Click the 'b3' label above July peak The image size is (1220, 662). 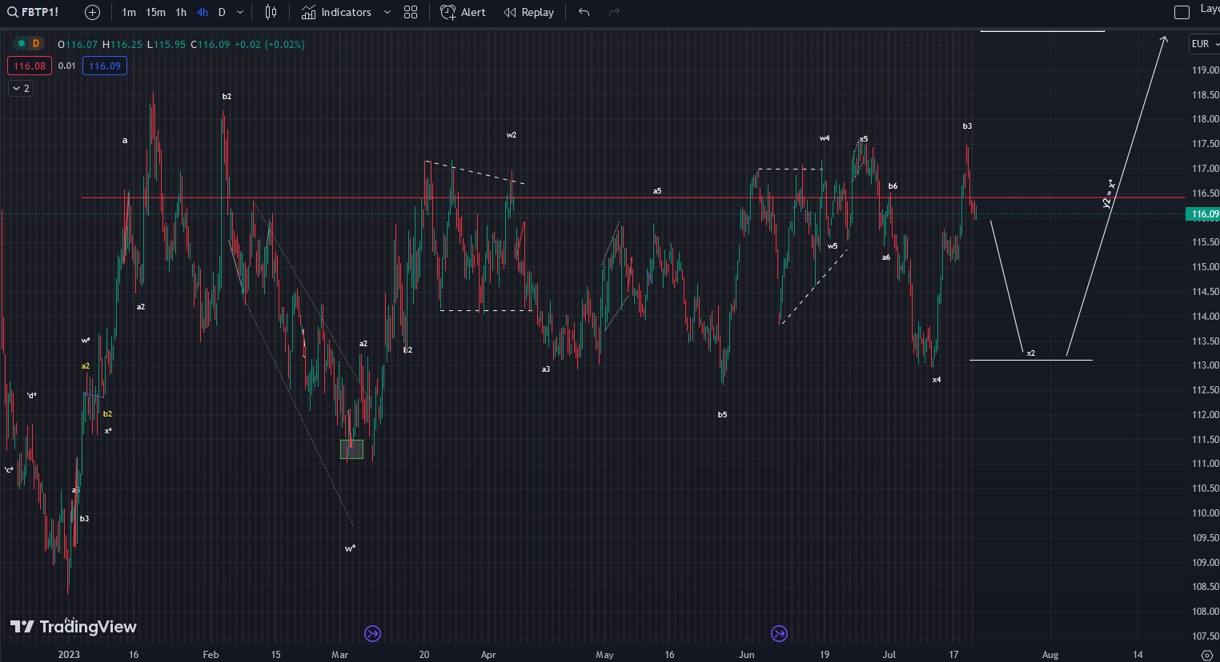[967, 126]
